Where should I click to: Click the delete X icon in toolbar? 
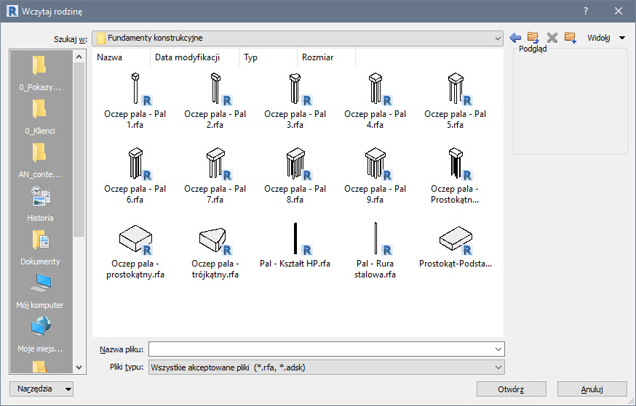[x=552, y=38]
